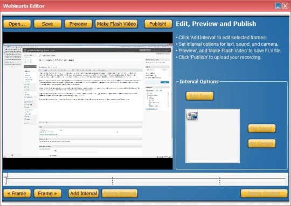Click the greyed Delete Interval button
This screenshot has height=206, width=291.
coord(120,194)
